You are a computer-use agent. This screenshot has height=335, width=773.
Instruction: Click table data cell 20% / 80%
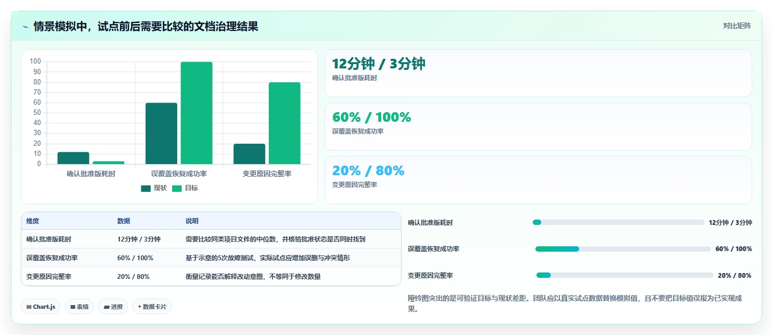point(133,277)
